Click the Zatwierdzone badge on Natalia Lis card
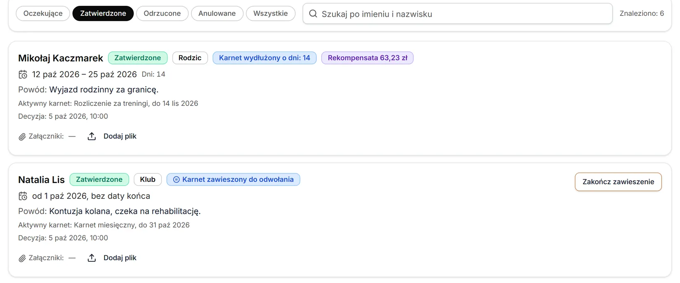Screen dimensions: 680x283 tap(99, 179)
